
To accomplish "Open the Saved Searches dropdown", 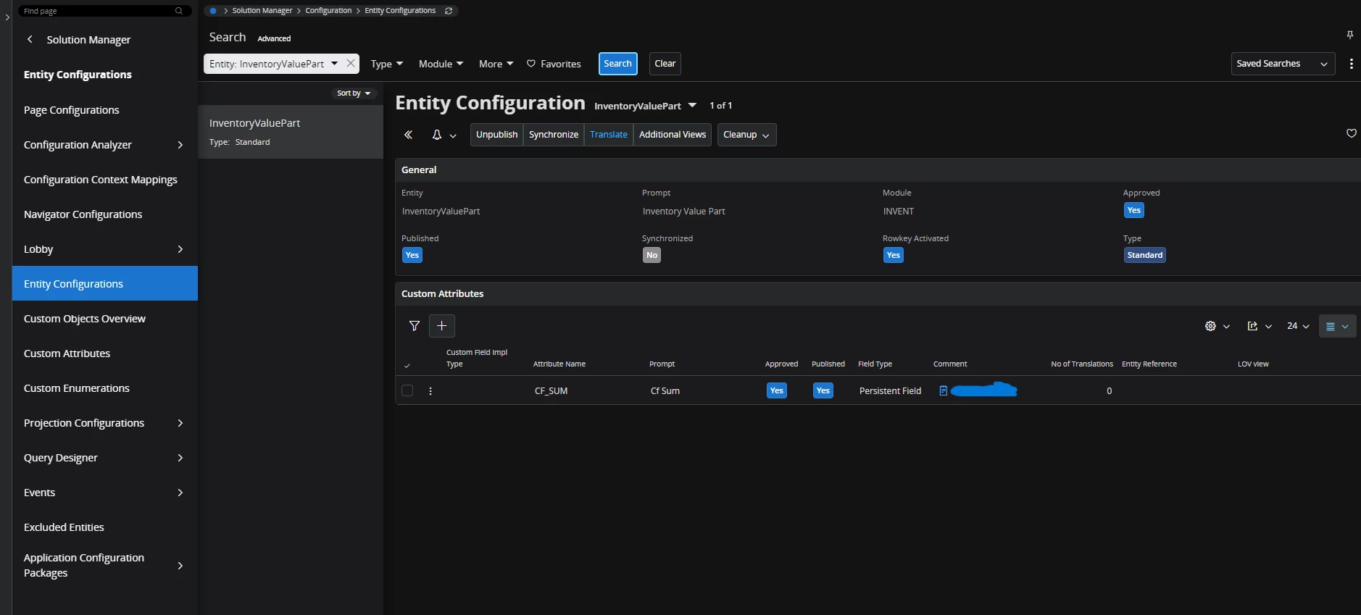I will coord(1282,64).
